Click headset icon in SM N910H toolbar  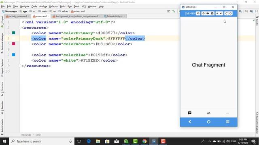(198, 13)
